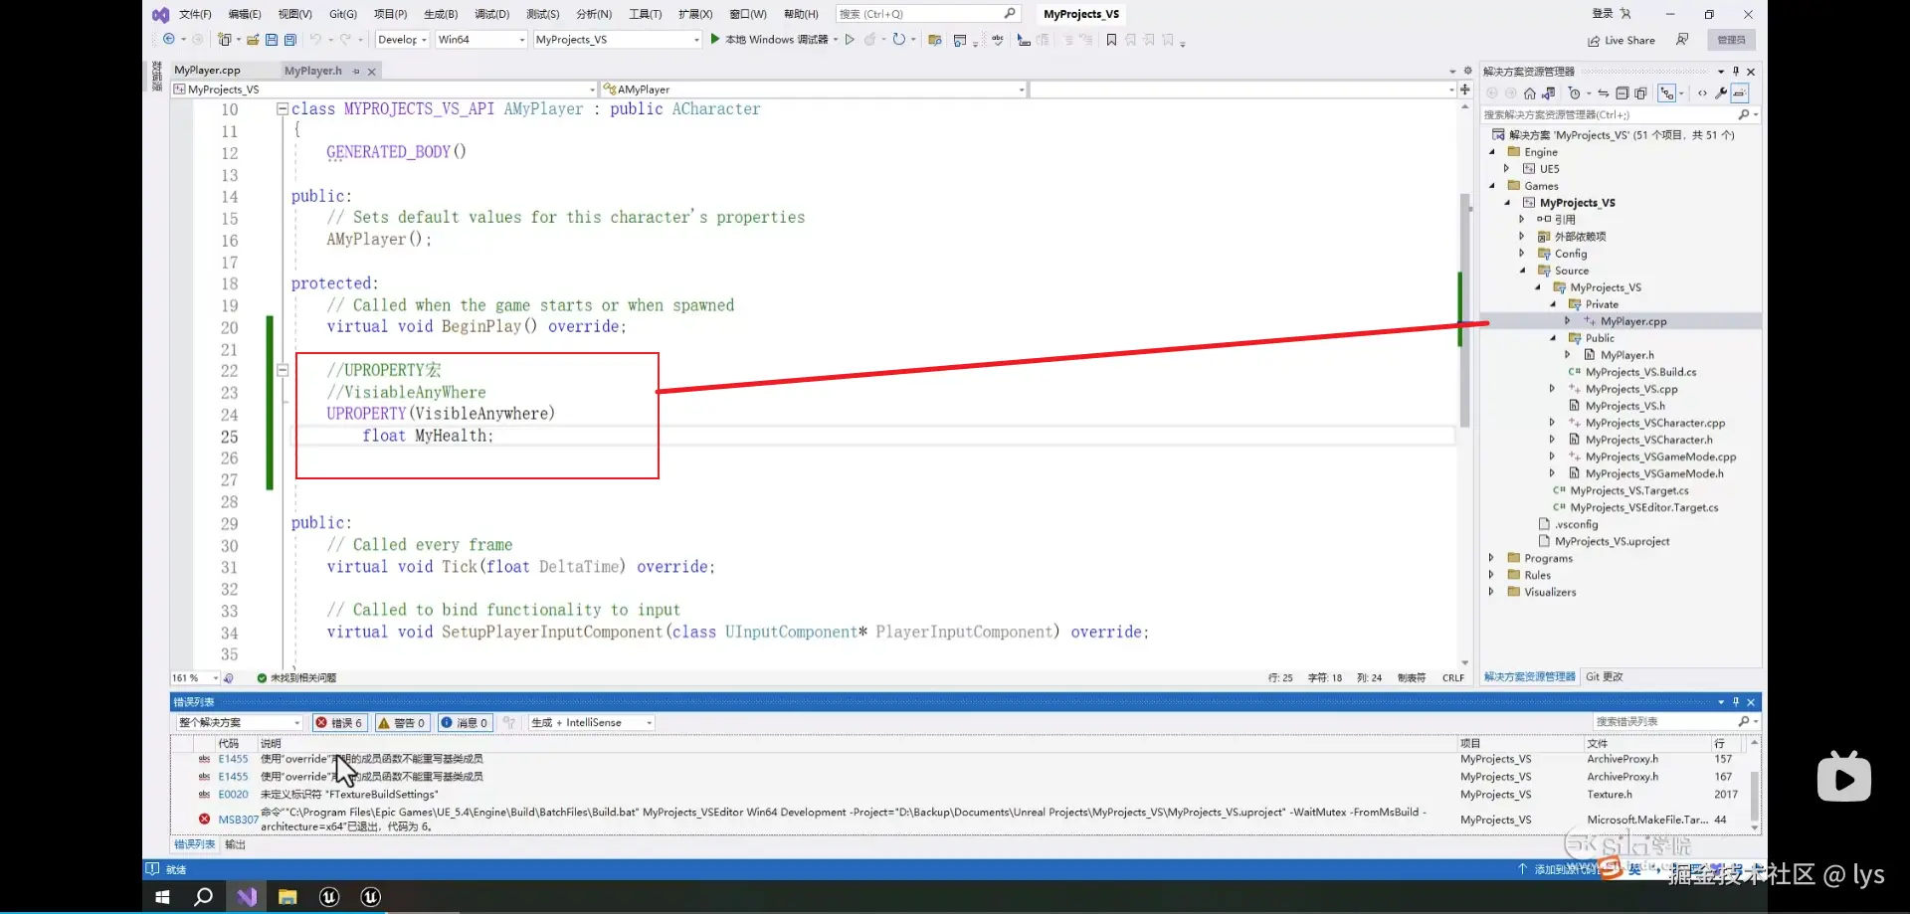Open the AMyPlayer class scope dropdown
1910x914 pixels.
pos(813,90)
